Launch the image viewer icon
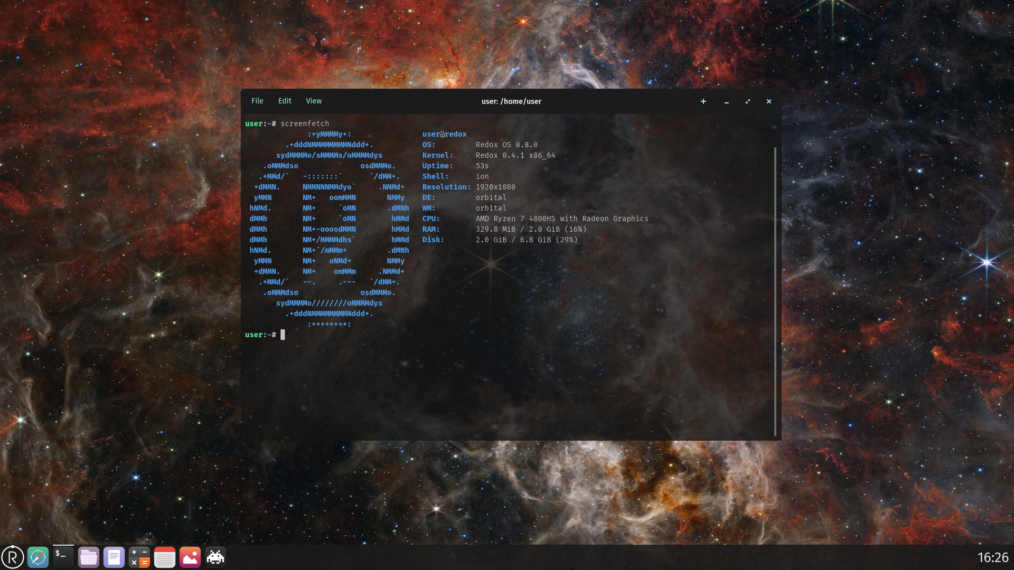The image size is (1014, 570). click(x=190, y=557)
